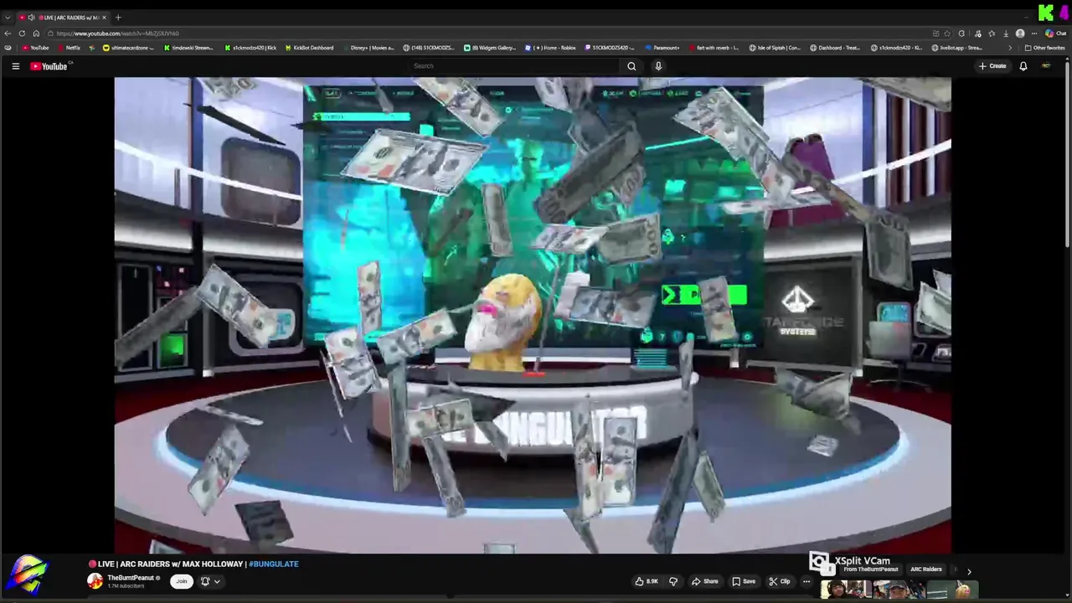Open the YouTube account avatar menu

click(1046, 66)
